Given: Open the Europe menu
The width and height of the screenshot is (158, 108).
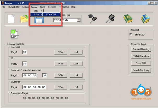Looking at the screenshot, I should 34,7.
